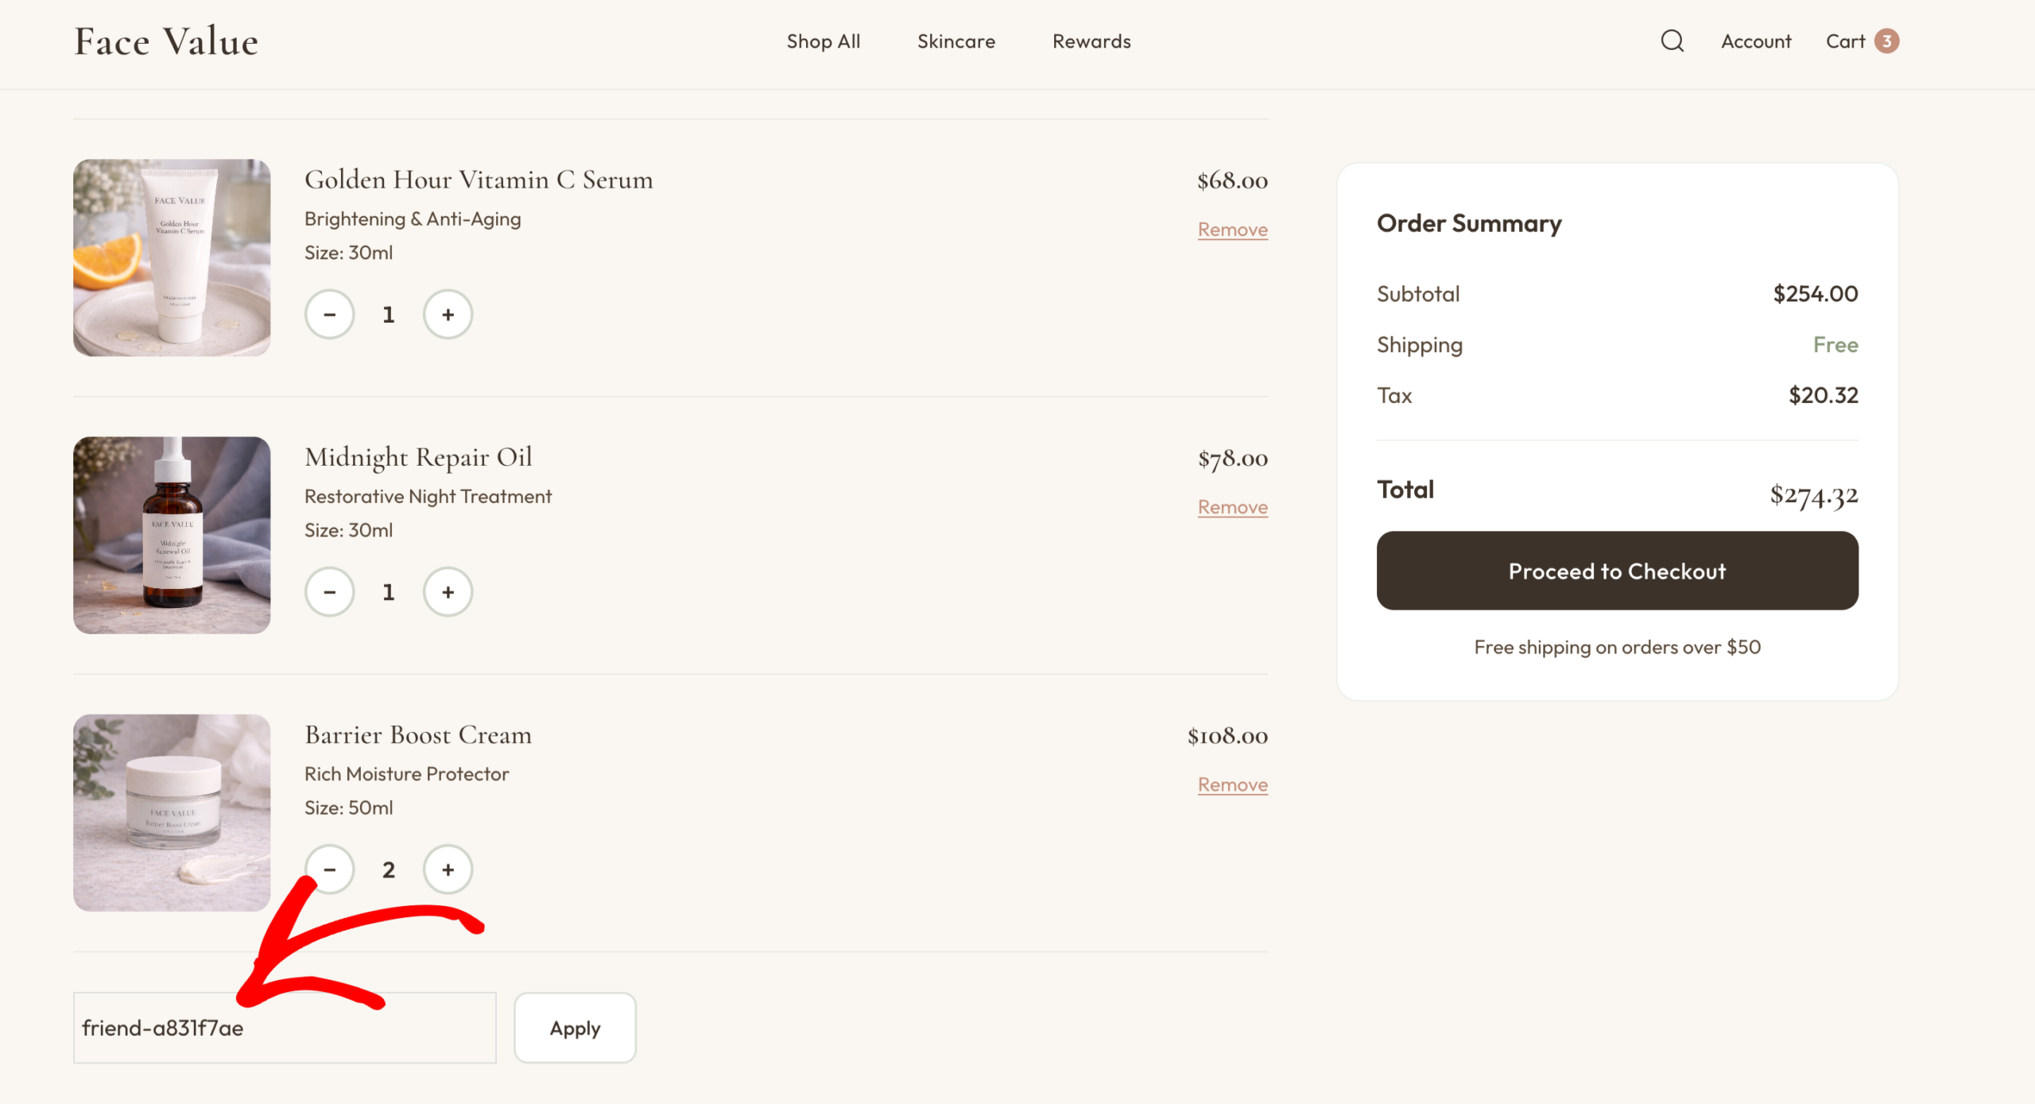Open search via magnifying glass icon
This screenshot has width=2035, height=1104.
tap(1672, 41)
